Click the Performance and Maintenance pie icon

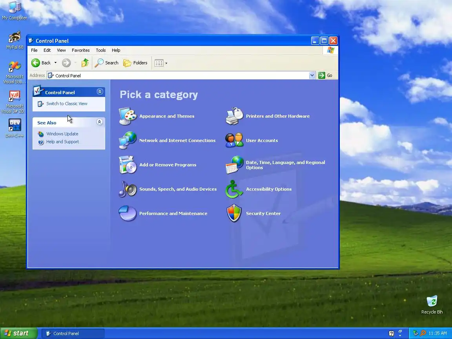pos(128,213)
